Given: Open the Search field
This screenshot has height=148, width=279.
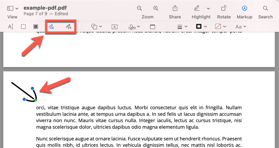Looking at the screenshot, I should (265, 8).
